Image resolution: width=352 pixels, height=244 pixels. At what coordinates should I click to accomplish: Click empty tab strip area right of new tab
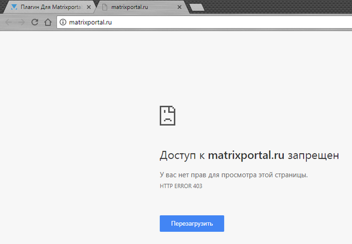point(275,7)
